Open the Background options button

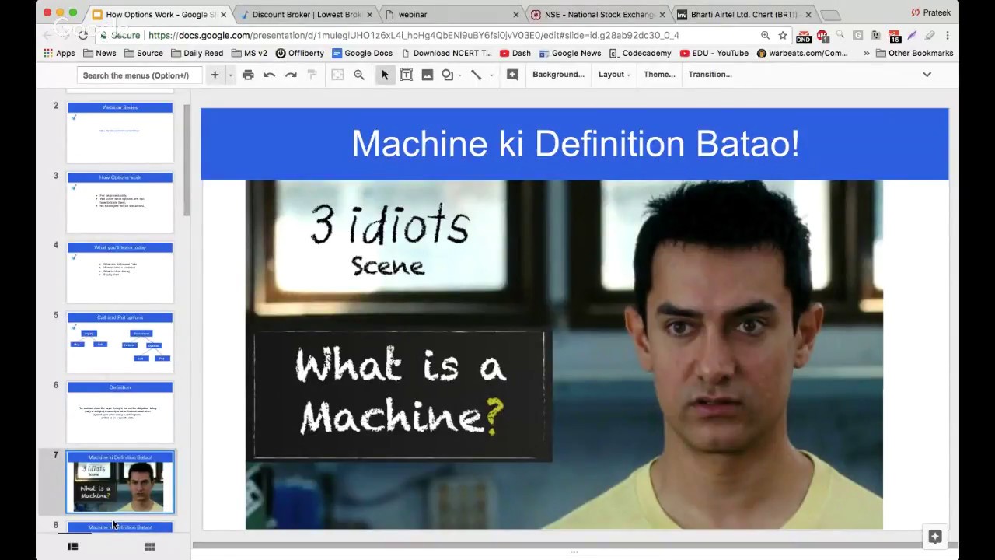(558, 75)
